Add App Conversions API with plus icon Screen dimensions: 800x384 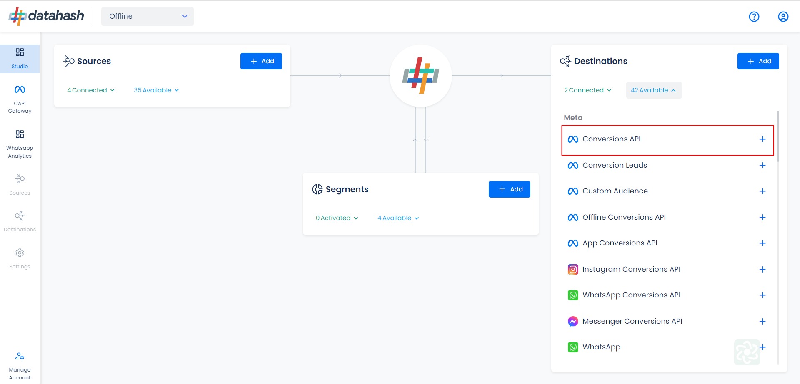pos(762,243)
